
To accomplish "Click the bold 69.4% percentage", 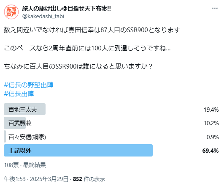I will click(x=211, y=151).
